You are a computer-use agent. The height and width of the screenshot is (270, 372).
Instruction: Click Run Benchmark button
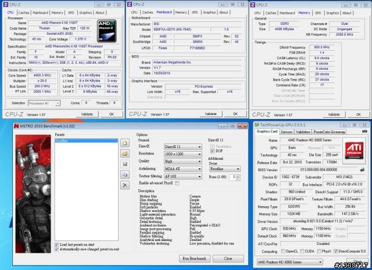pyautogui.click(x=195, y=258)
